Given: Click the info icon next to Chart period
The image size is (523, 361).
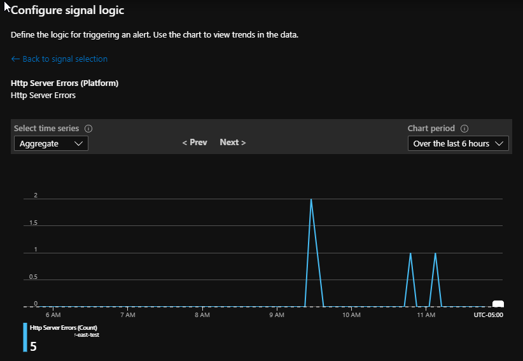Looking at the screenshot, I should pyautogui.click(x=464, y=129).
